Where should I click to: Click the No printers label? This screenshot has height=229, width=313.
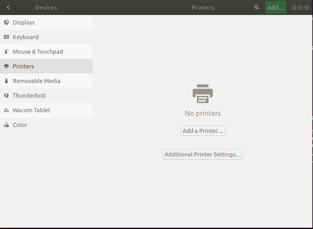pos(203,113)
